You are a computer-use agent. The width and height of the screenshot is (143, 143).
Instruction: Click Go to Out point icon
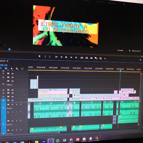[x=76, y=57]
